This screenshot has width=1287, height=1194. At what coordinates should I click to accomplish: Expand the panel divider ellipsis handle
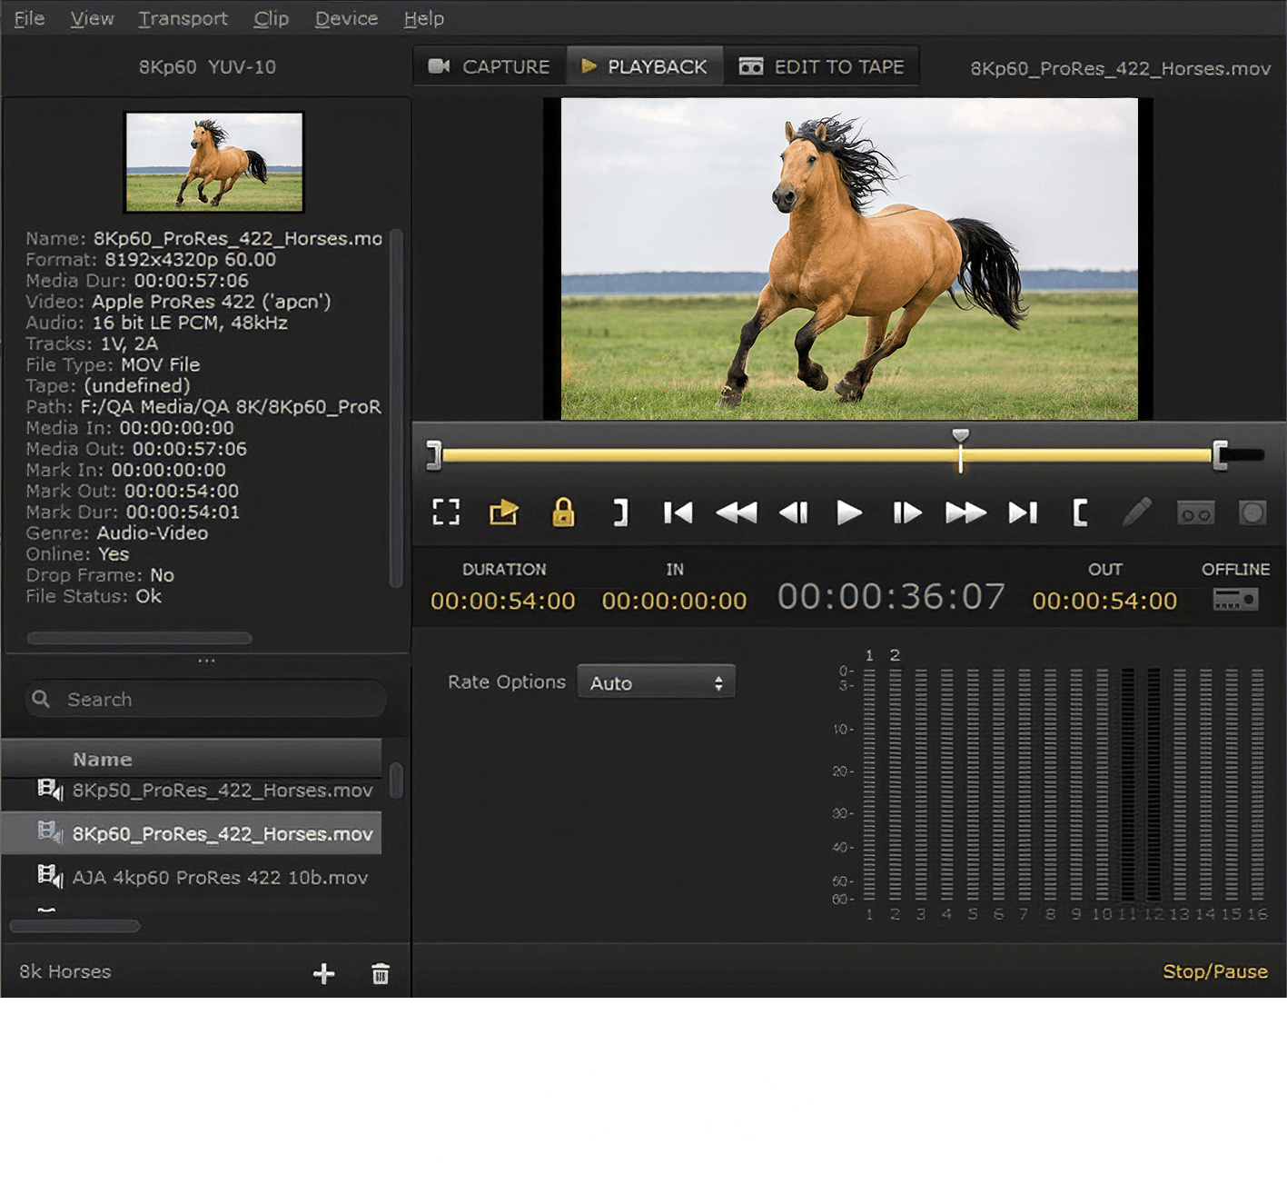(x=206, y=661)
